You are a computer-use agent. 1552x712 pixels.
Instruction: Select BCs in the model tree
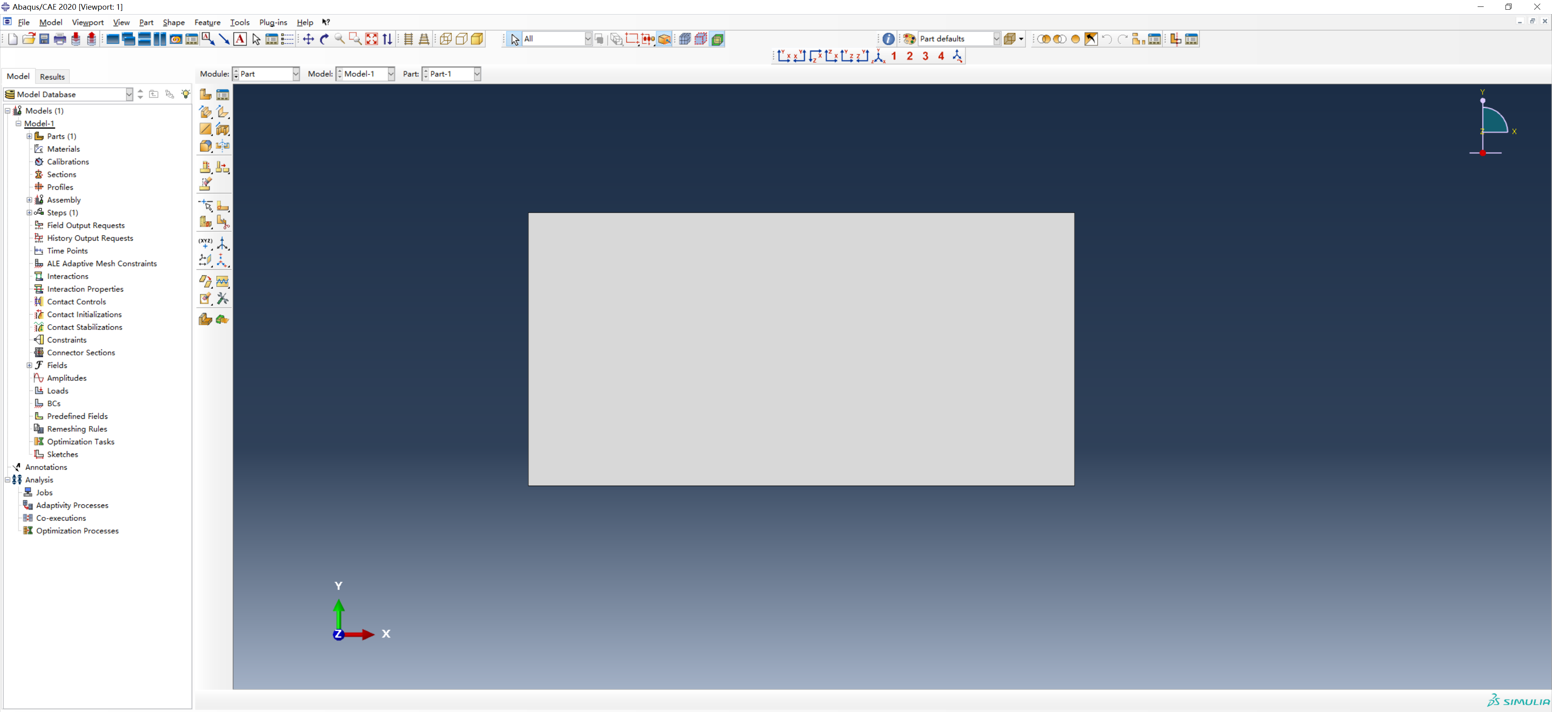point(54,403)
